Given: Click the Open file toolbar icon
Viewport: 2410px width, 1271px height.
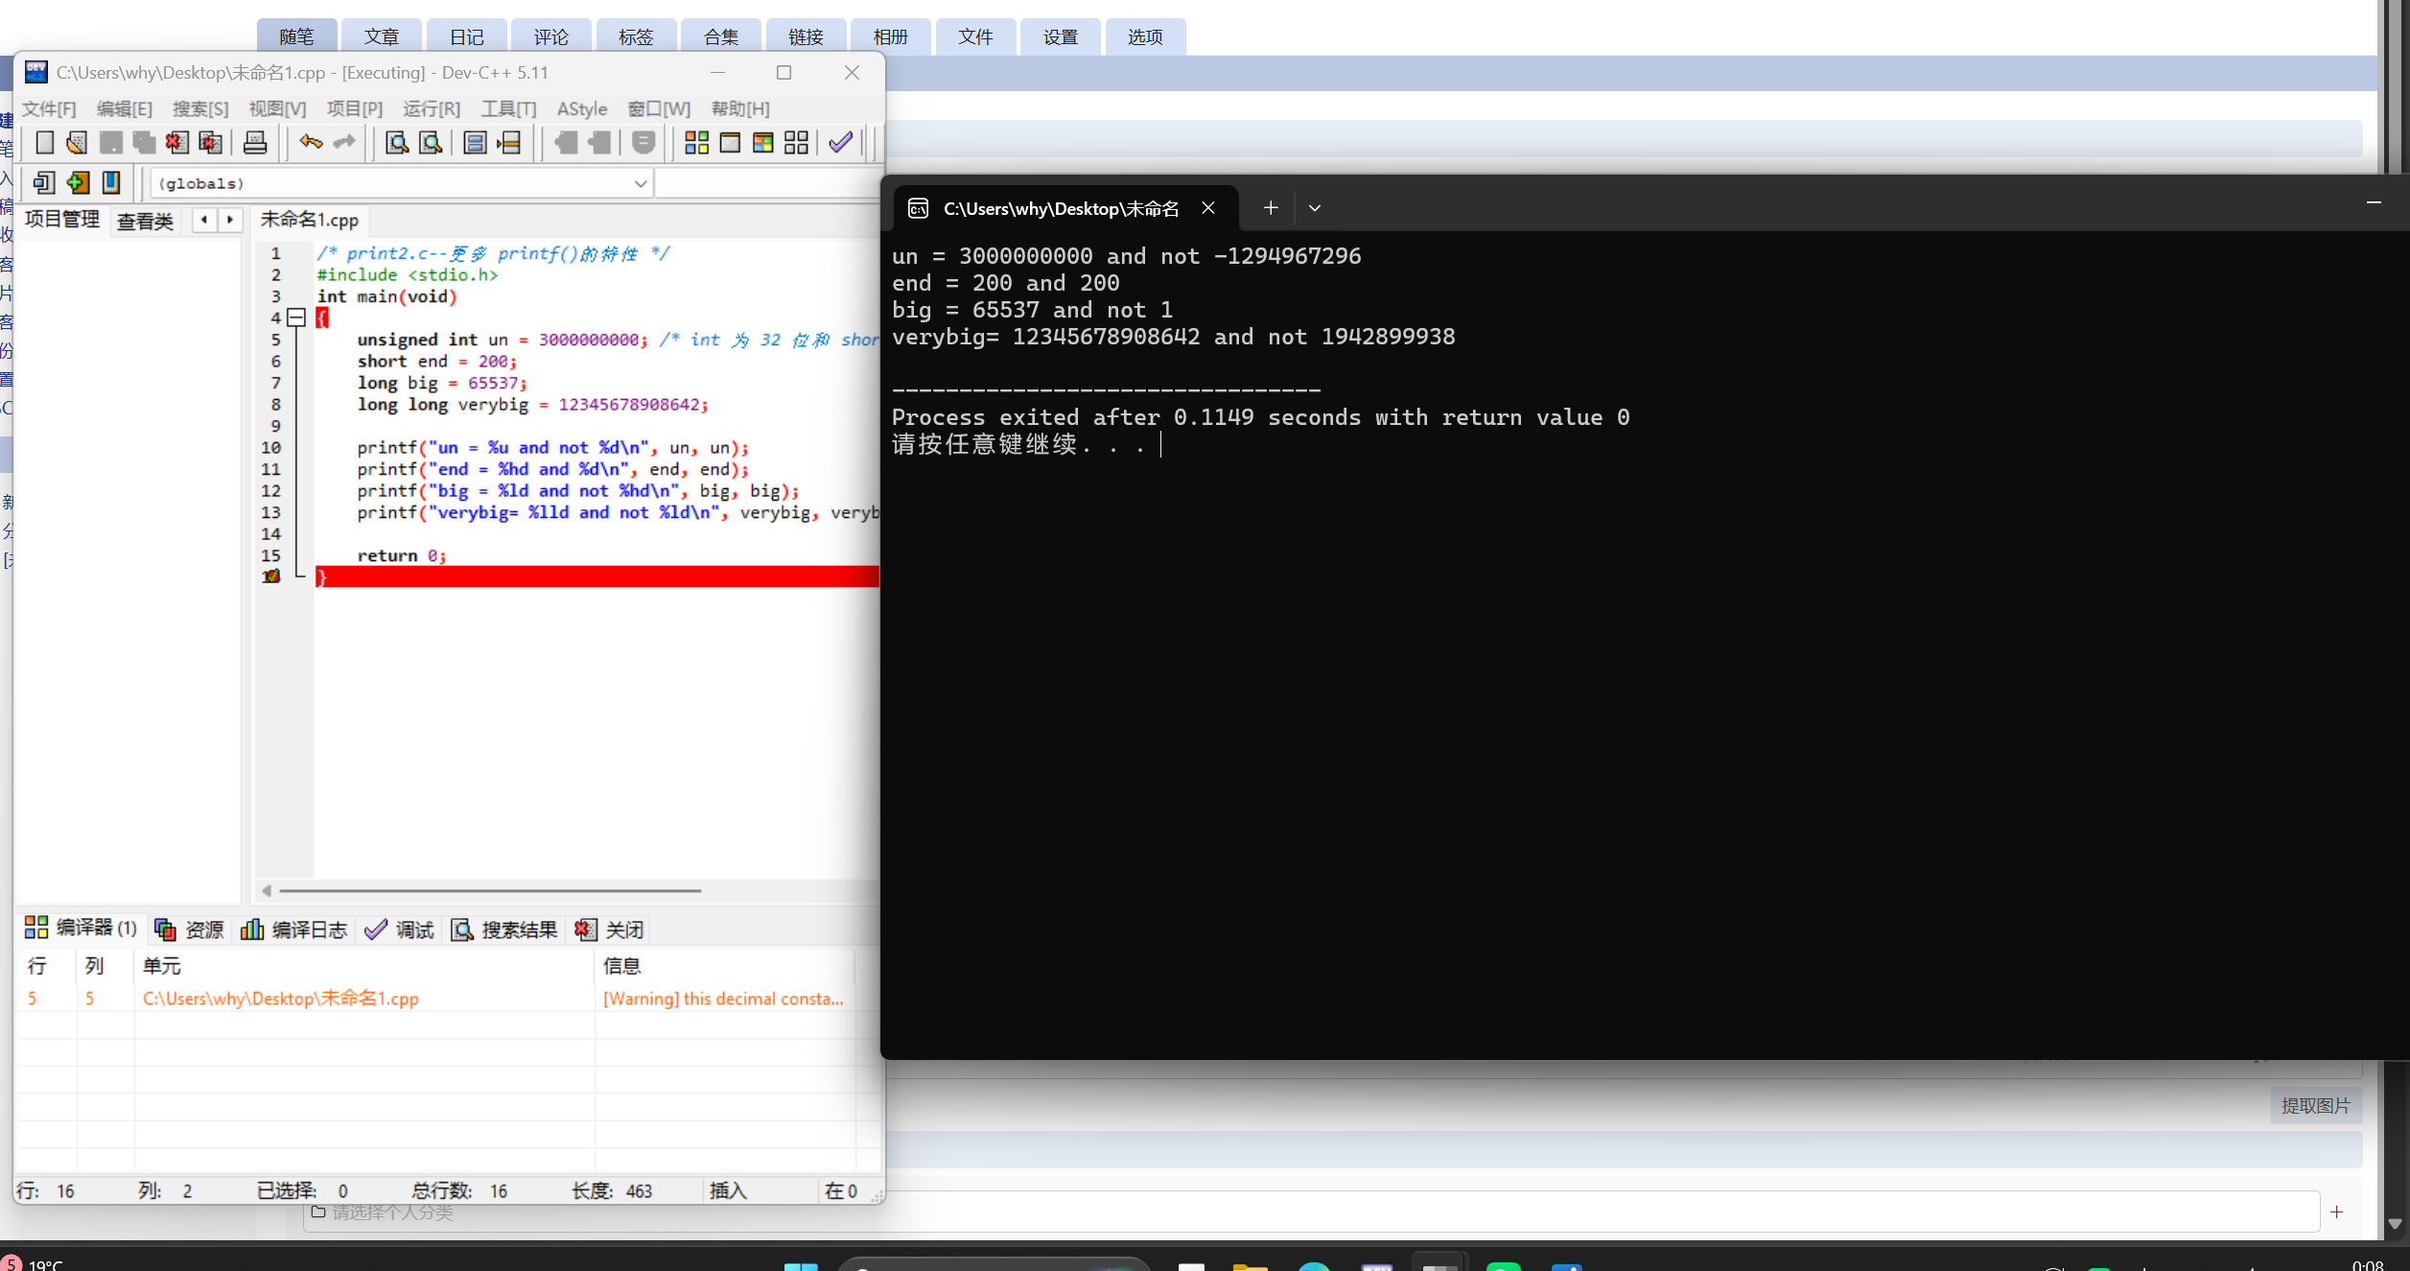Looking at the screenshot, I should click(x=77, y=143).
